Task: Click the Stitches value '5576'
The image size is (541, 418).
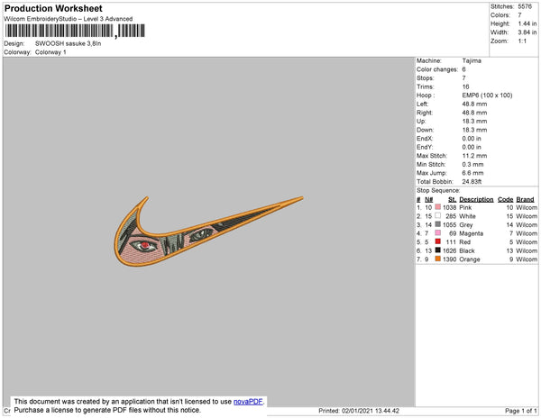Action: click(525, 6)
